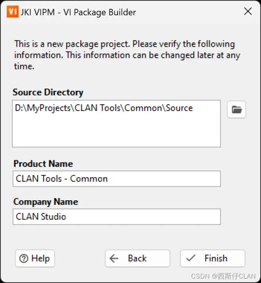Click the 'CLAN Studio' text

[x=41, y=217]
